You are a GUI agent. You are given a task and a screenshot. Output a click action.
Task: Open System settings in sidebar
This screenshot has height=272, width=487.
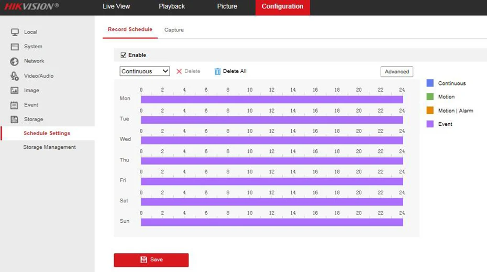(33, 47)
